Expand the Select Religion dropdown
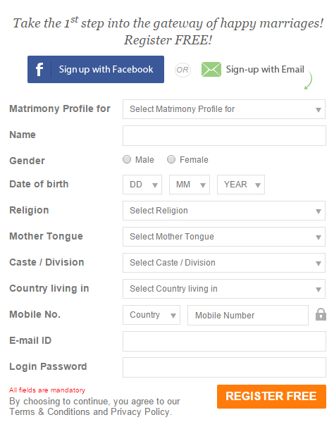The image size is (334, 422). coord(224,211)
